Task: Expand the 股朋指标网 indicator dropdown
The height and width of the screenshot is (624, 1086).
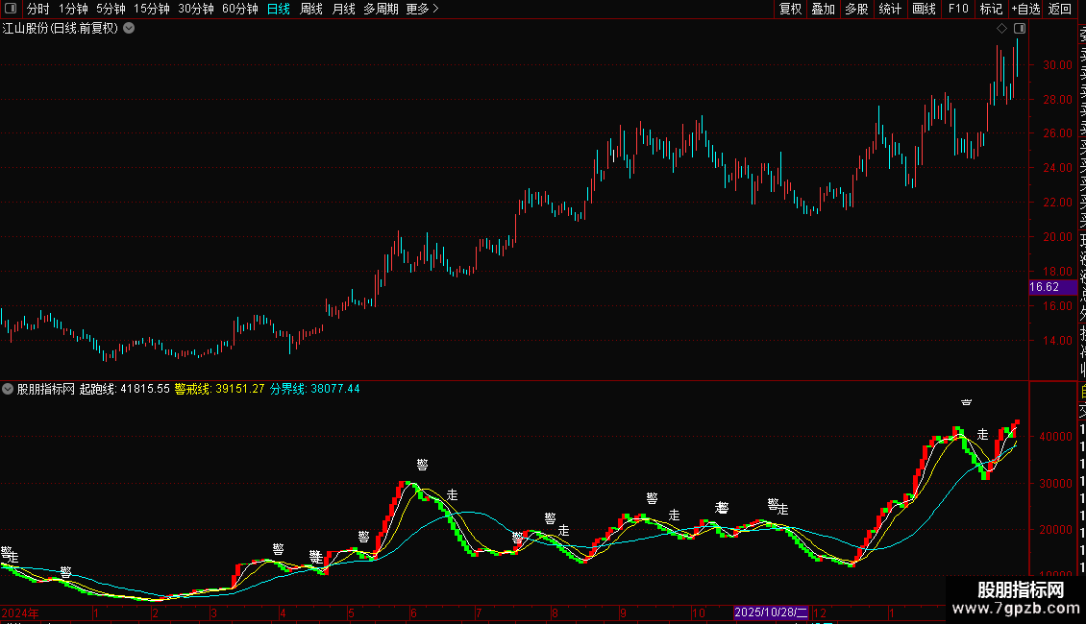Action: (x=8, y=389)
